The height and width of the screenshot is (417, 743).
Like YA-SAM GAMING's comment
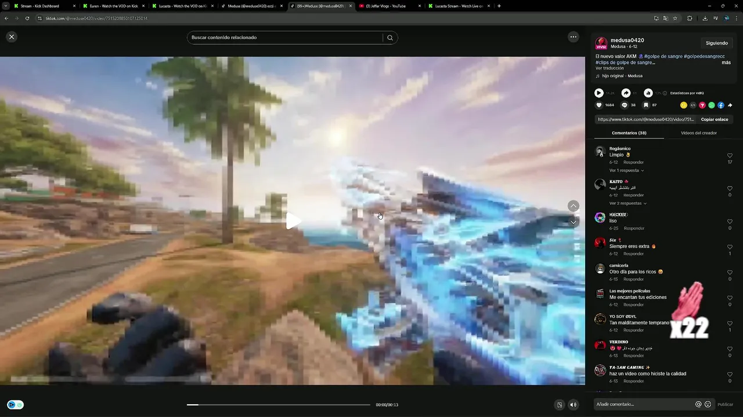click(x=730, y=375)
